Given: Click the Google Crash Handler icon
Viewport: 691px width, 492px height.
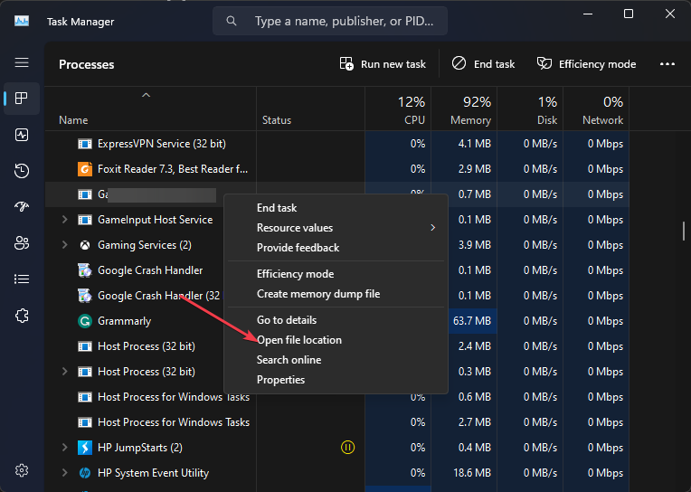Looking at the screenshot, I should pos(85,270).
